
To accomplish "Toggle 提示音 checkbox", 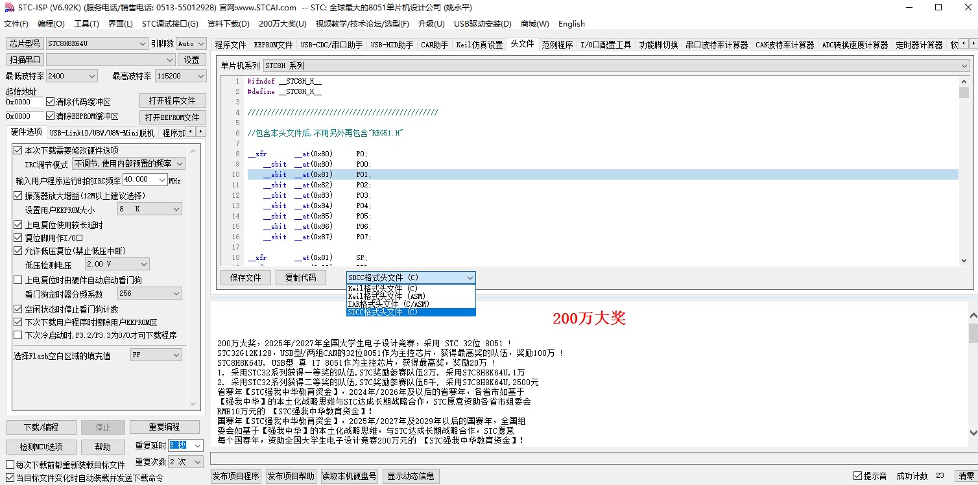I will coord(857,476).
